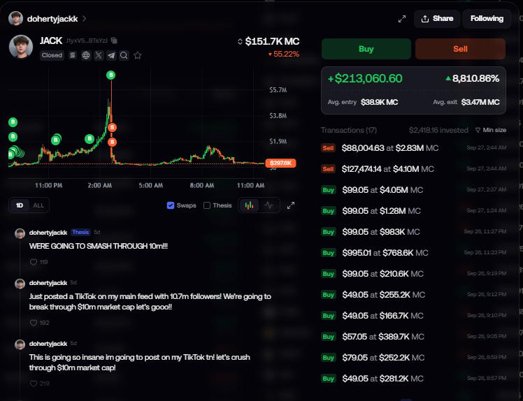Image resolution: width=523 pixels, height=401 pixels.
Task: Open the Buy $49.05 at $281.2K transaction
Action: pyautogui.click(x=414, y=379)
